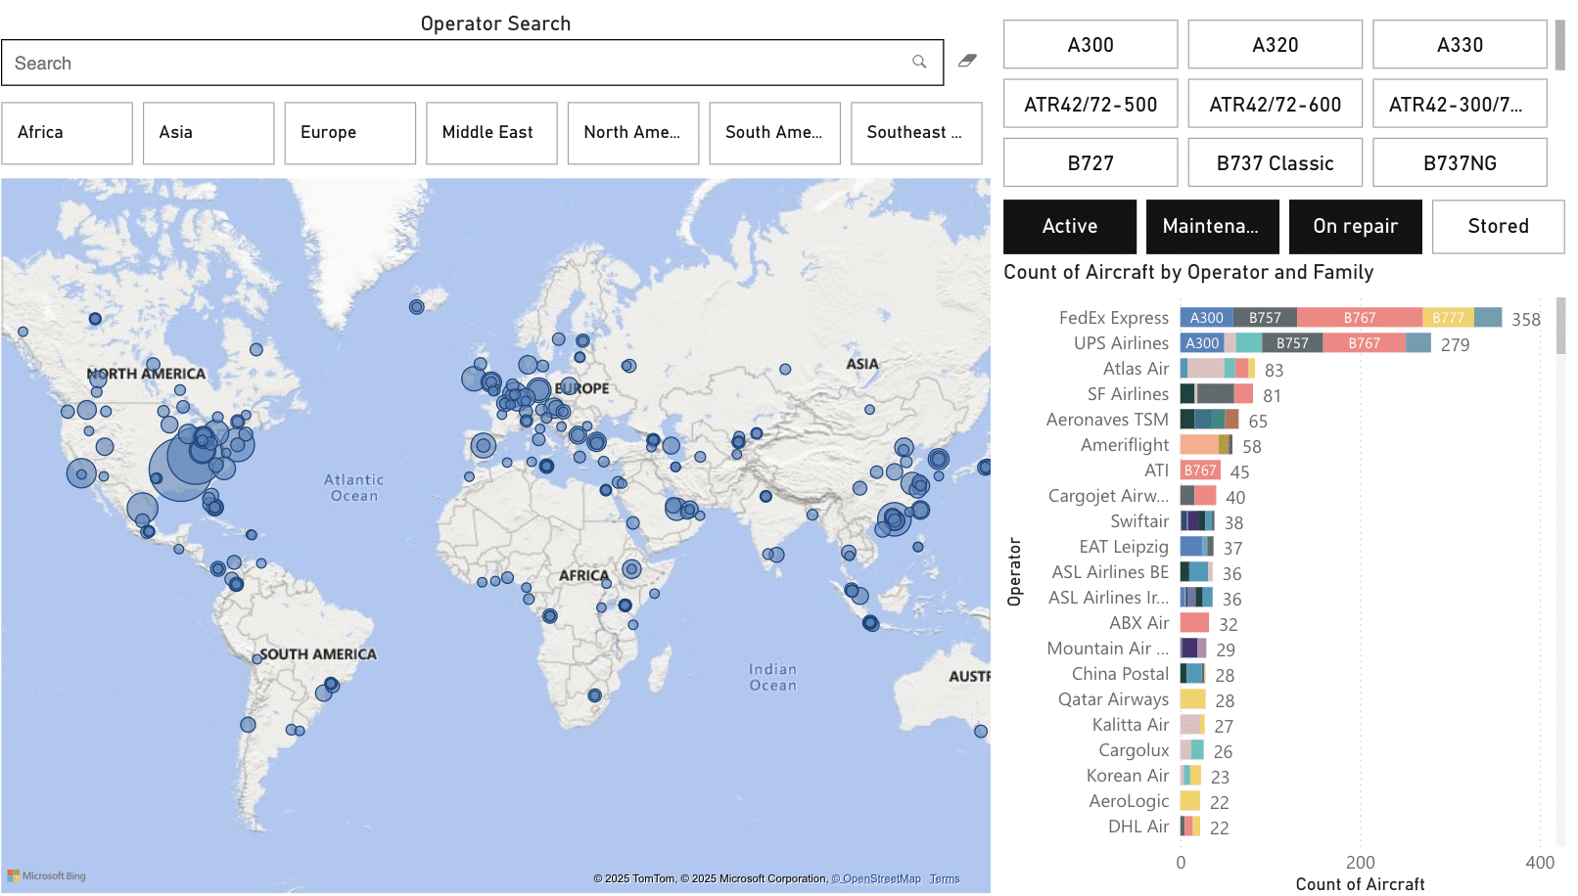The height and width of the screenshot is (896, 1578).
Task: Select the South America region filter
Action: 774,133
